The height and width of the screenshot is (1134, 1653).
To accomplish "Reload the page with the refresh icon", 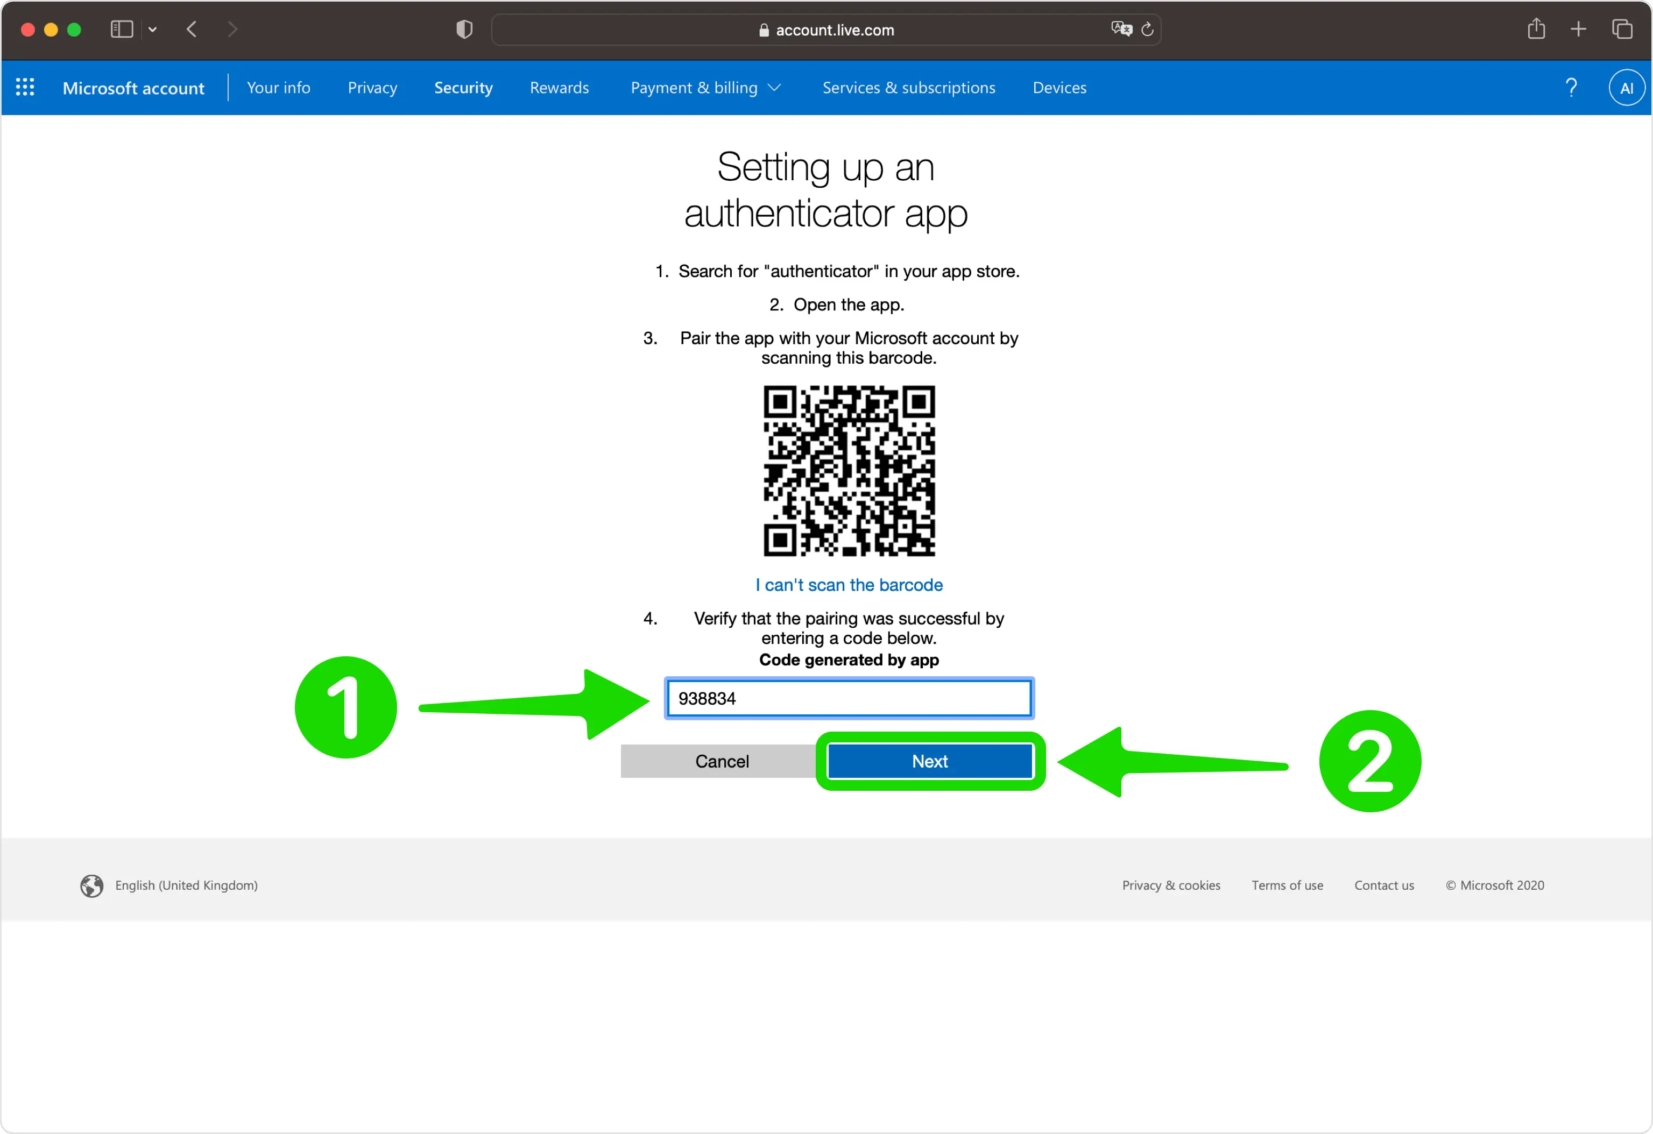I will pos(1147,29).
